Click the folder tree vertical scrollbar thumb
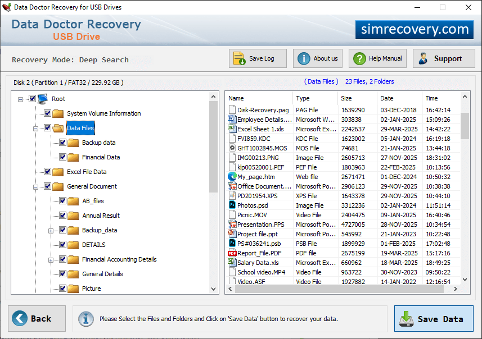This screenshot has height=339, width=482. point(214,147)
